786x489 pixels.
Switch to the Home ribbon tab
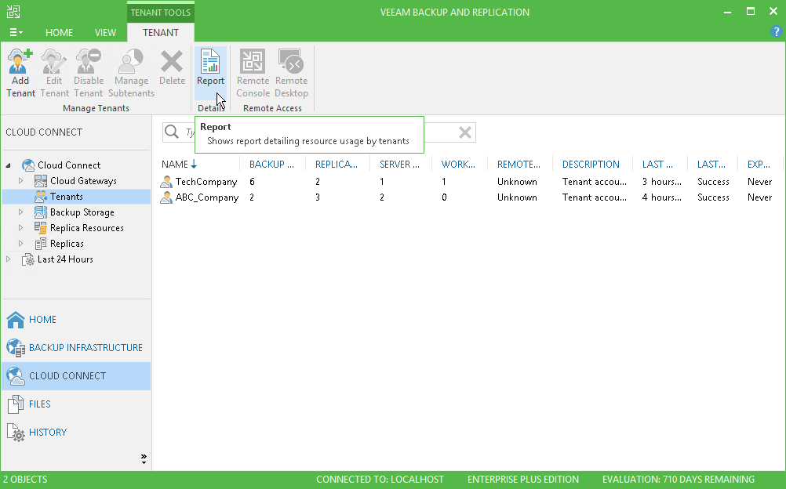[59, 33]
